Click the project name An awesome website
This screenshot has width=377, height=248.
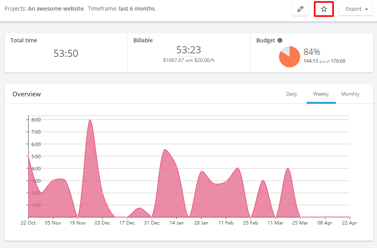56,9
